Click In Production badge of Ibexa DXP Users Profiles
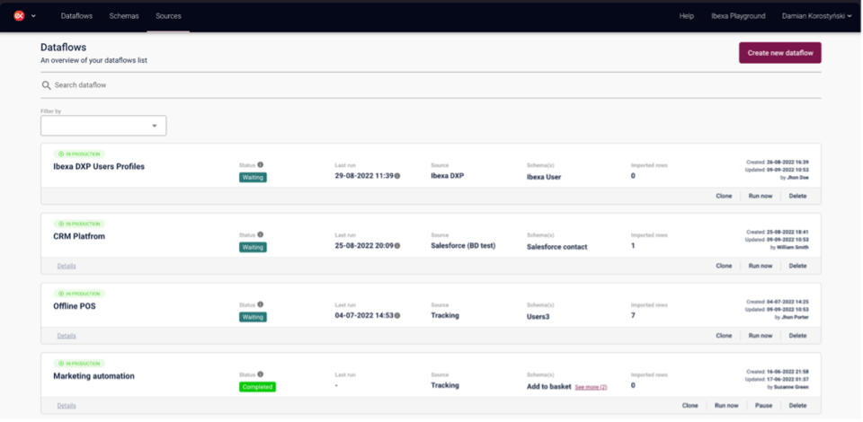 (79, 154)
